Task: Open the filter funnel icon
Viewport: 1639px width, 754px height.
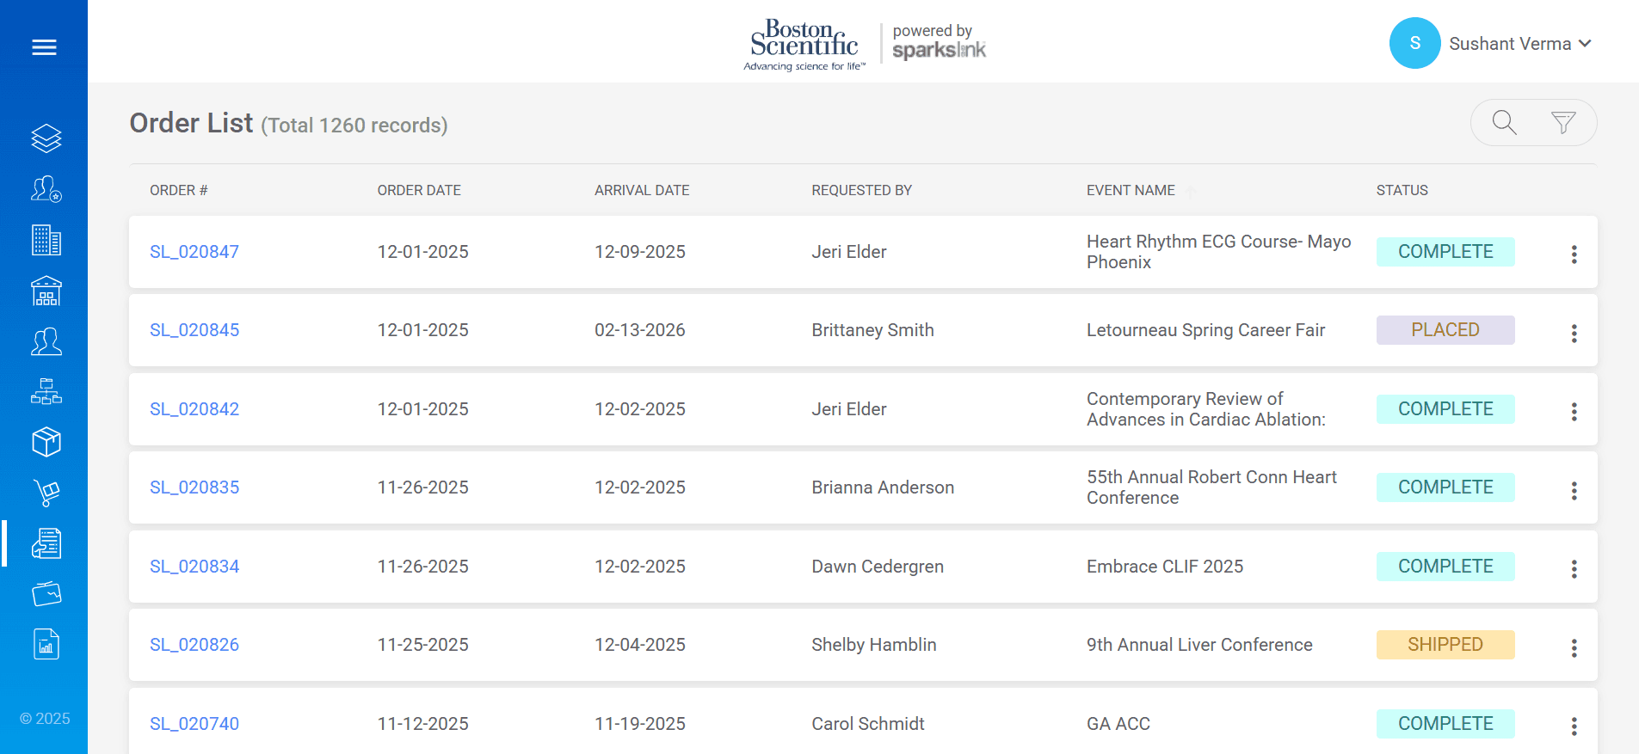Action: pos(1563,122)
